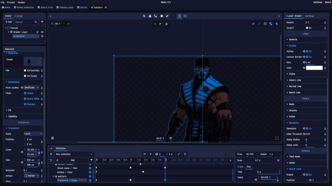
Task: Click the grid icon at canvas top right
Action: [265, 24]
